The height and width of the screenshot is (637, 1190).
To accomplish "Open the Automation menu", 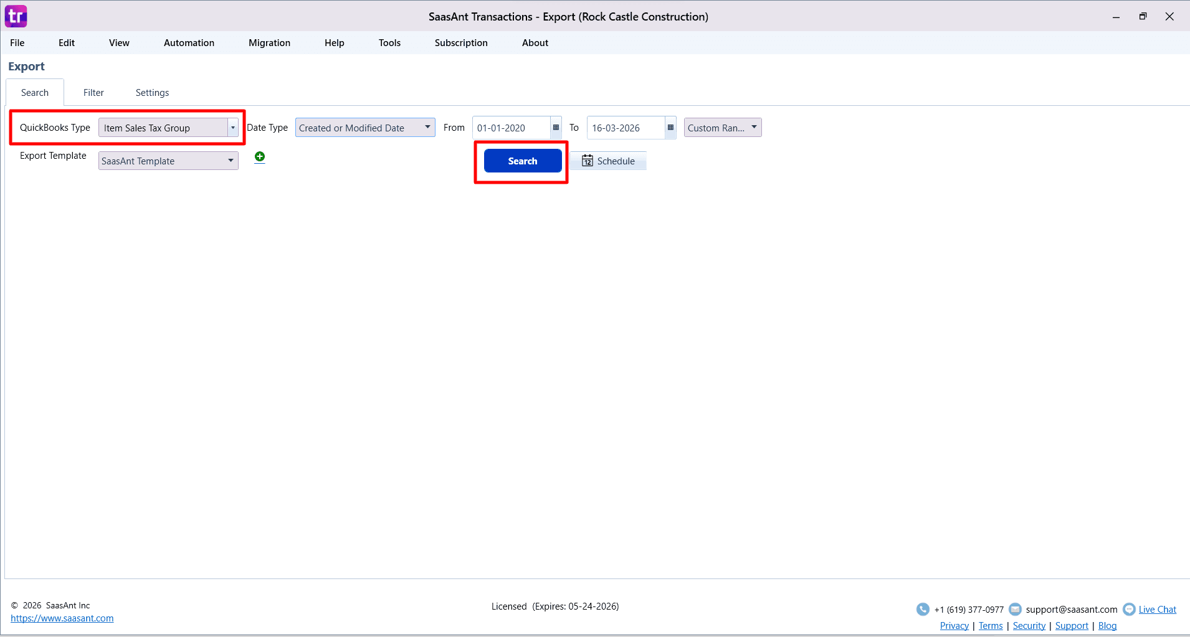I will (x=189, y=43).
